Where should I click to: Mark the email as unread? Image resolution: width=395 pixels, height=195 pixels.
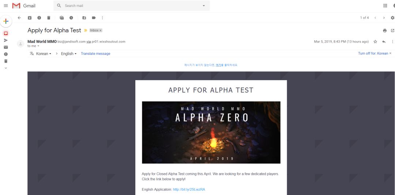click(62, 18)
